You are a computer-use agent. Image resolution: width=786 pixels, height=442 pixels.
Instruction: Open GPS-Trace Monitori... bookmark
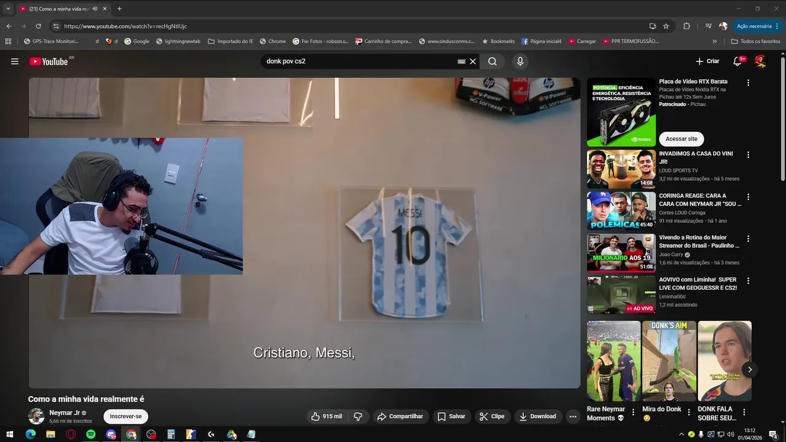(51, 41)
